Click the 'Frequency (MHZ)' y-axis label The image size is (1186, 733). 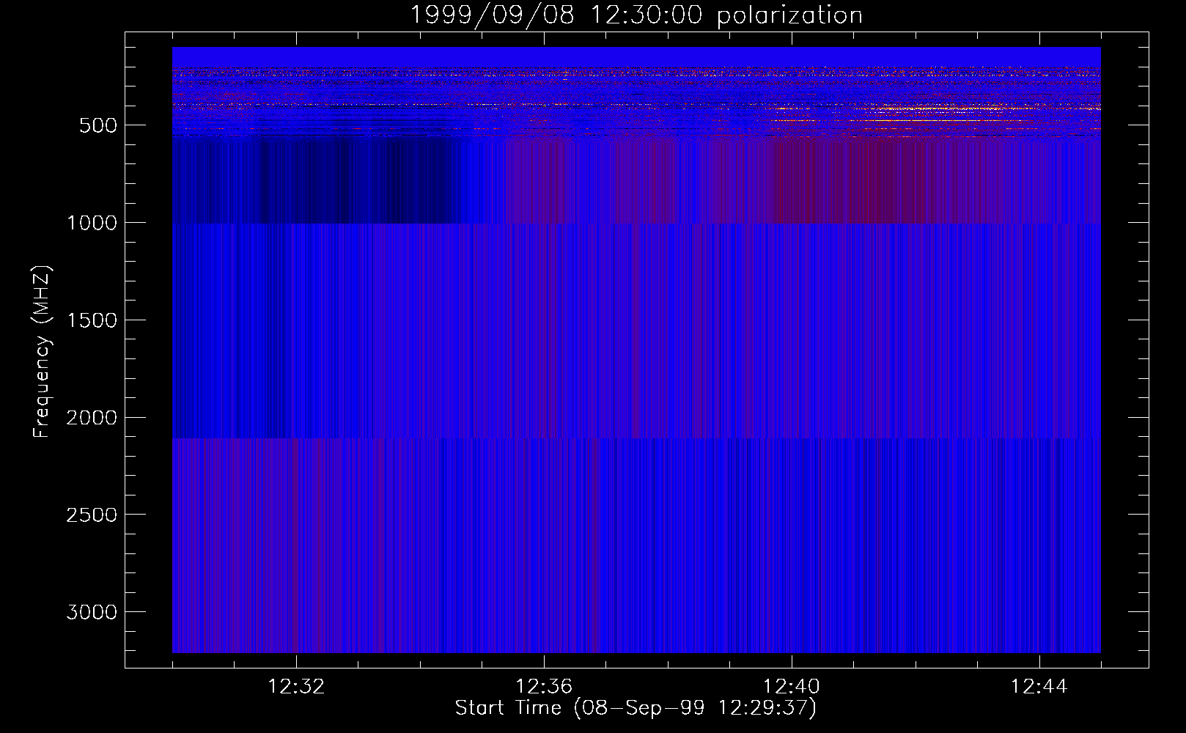(x=42, y=352)
